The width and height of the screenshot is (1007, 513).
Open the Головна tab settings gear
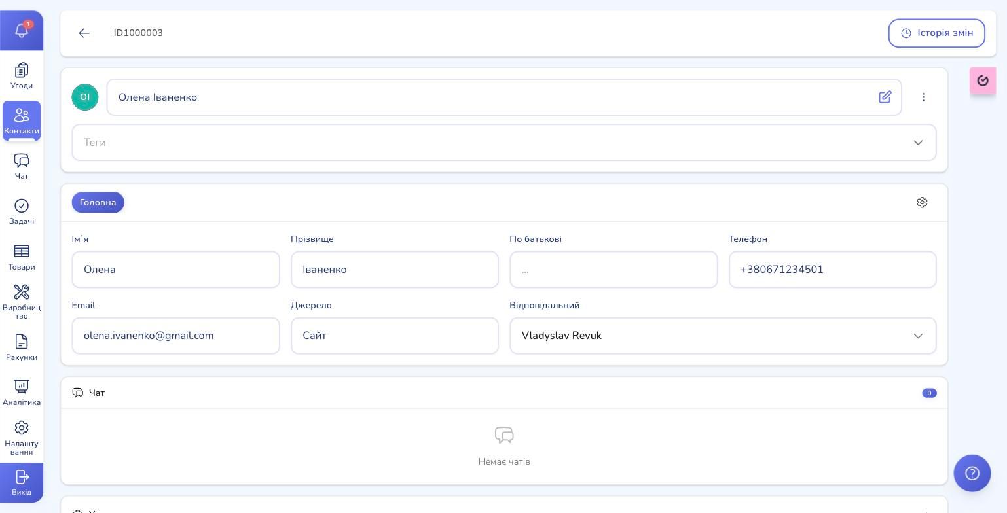pos(922,202)
